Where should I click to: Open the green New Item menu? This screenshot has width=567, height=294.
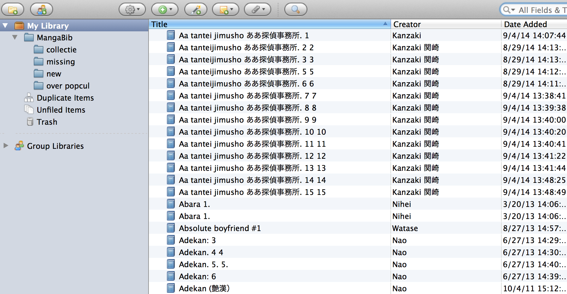coord(164,10)
